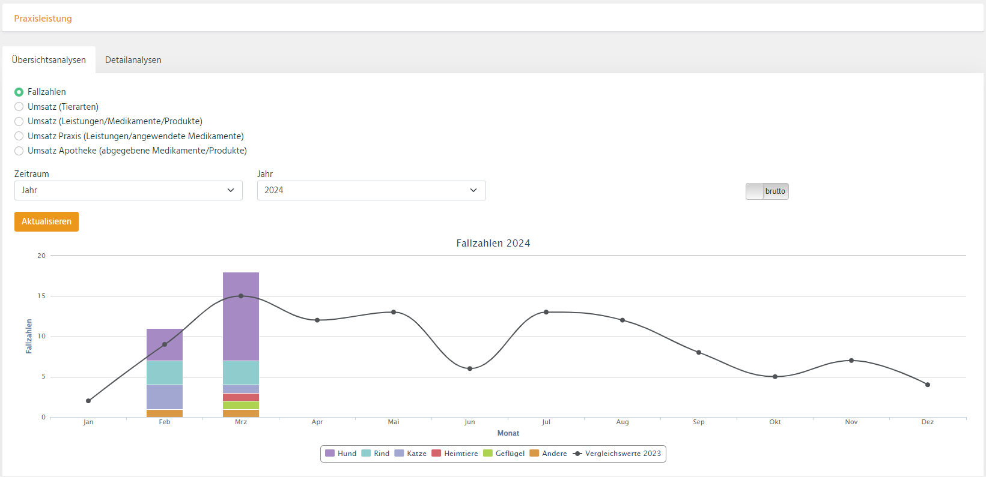This screenshot has height=477, width=986.
Task: Choose Umsatz Apotheke radio option
Action: pos(19,151)
